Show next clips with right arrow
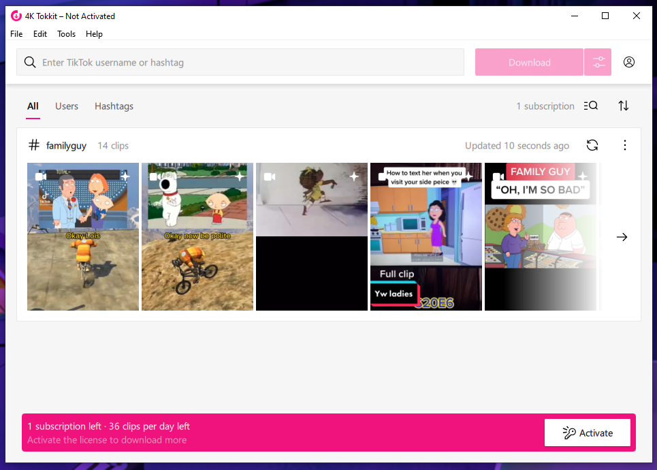657x470 pixels. pos(622,237)
